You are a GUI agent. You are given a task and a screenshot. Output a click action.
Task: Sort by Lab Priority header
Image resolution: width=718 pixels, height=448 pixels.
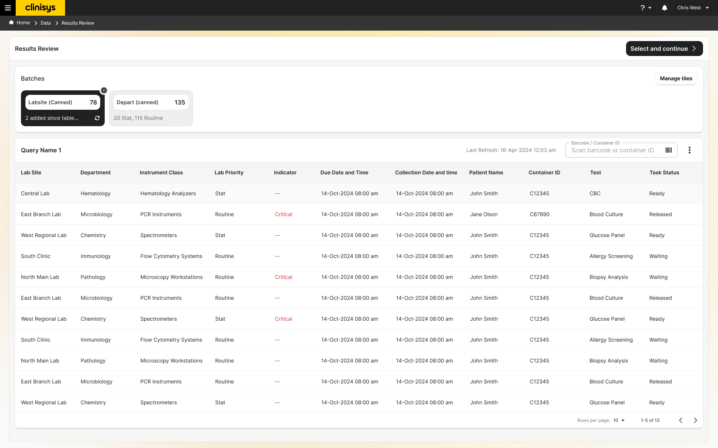[x=229, y=172]
